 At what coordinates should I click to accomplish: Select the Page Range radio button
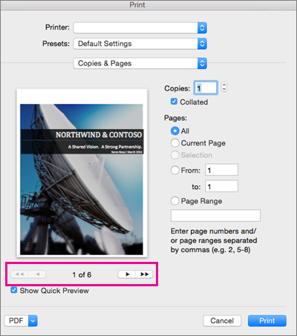point(175,201)
